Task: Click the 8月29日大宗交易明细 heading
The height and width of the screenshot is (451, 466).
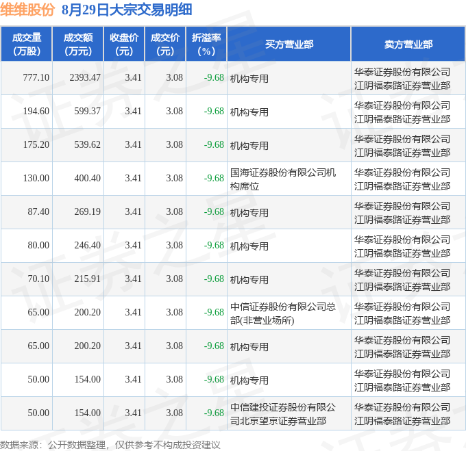Action: coord(127,10)
